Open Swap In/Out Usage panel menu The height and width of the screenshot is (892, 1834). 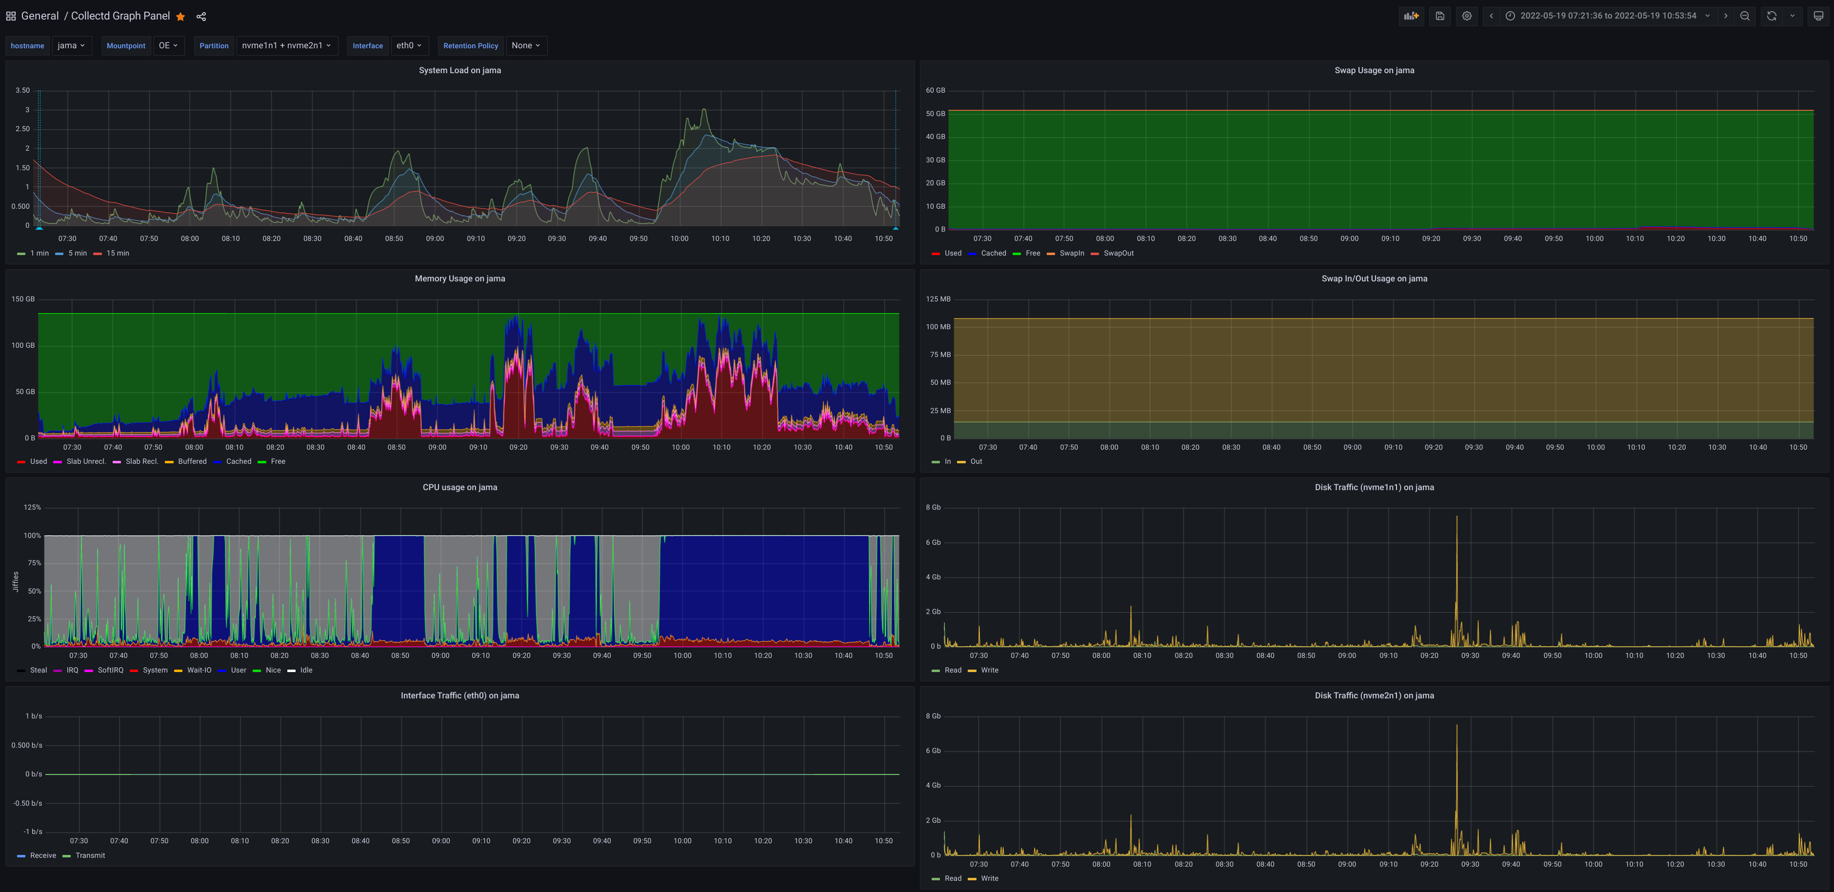(1374, 279)
